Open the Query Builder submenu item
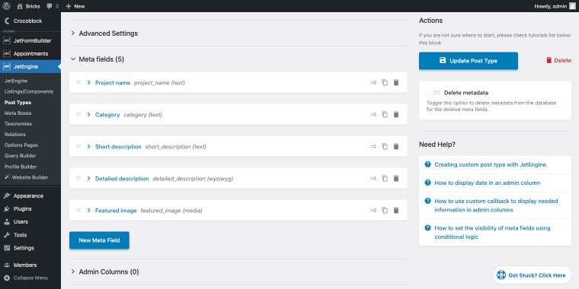This screenshot has height=289, width=579. pos(20,156)
